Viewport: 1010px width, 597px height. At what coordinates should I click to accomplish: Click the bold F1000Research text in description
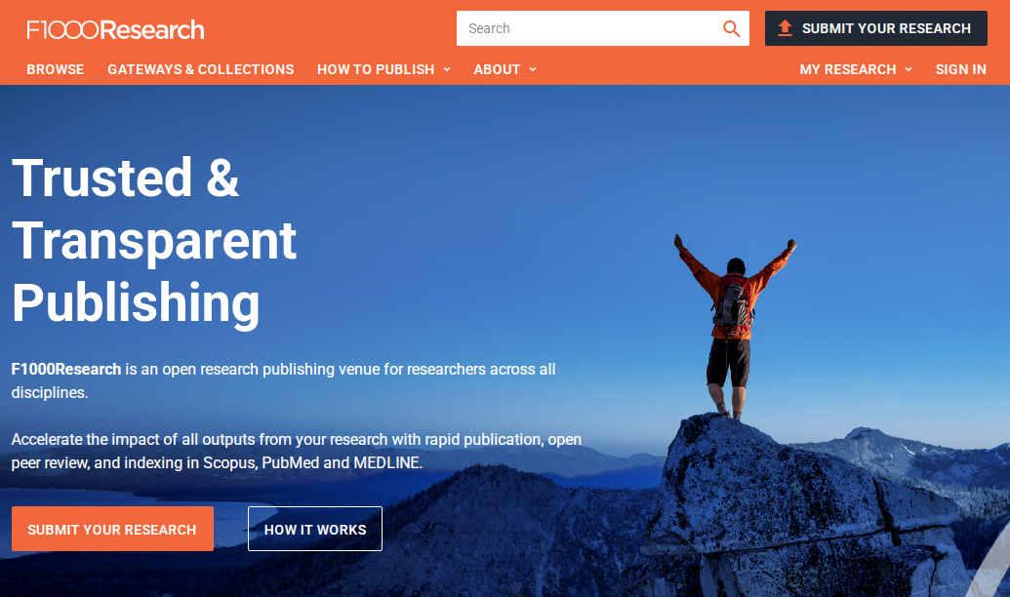[x=66, y=369]
